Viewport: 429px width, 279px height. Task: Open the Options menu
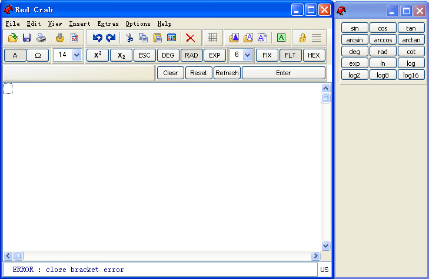(138, 23)
